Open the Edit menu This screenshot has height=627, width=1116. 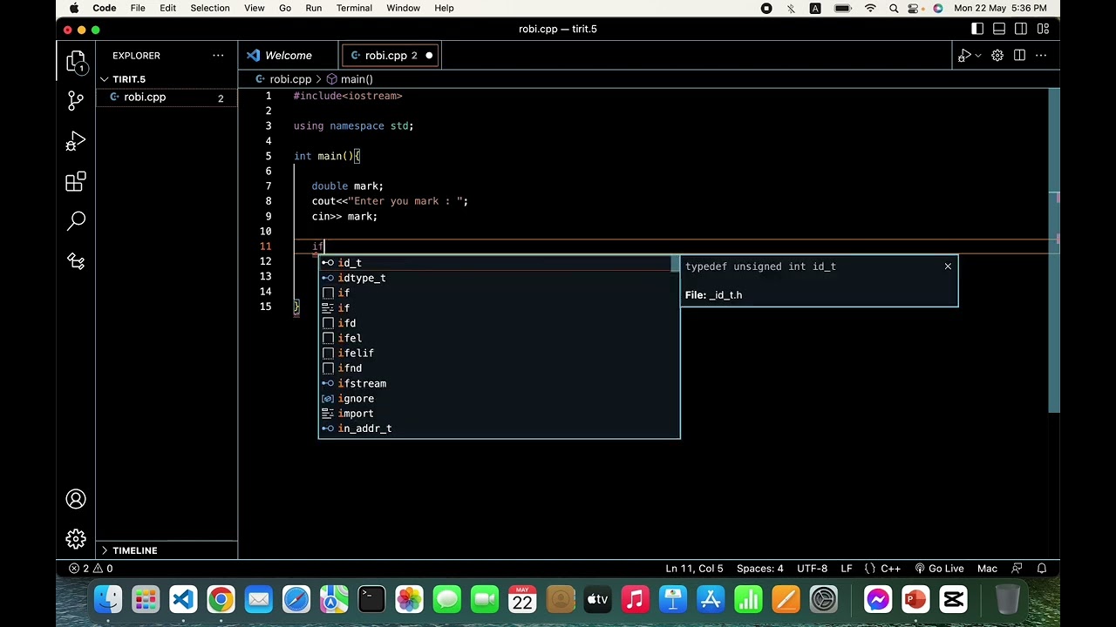point(167,8)
